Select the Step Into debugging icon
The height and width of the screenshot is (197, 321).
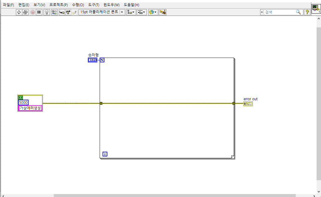point(61,12)
